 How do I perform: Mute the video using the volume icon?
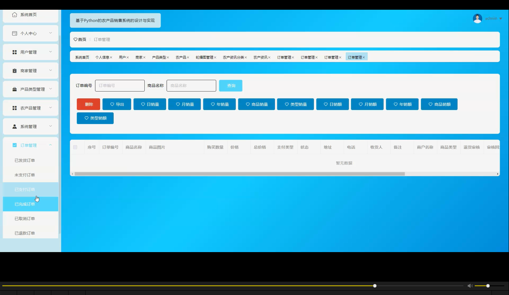[470, 286]
